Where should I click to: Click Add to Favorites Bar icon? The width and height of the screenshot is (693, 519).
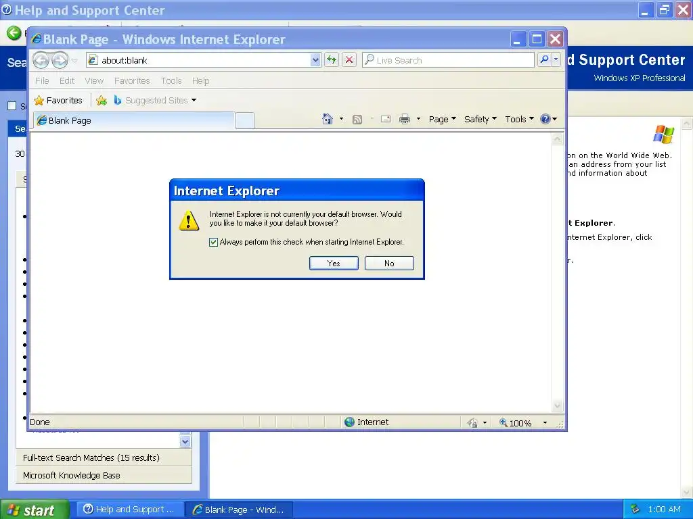coord(102,101)
